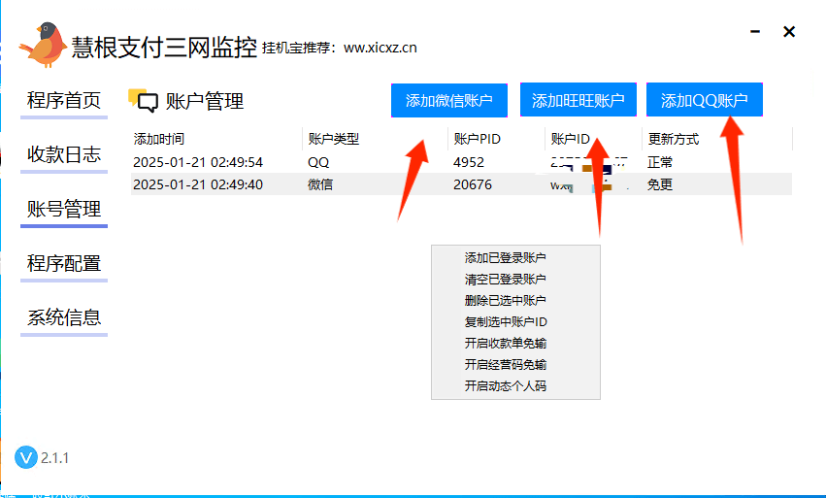Select 复制选中账户ID menu entry
The image size is (826, 498).
(x=506, y=322)
